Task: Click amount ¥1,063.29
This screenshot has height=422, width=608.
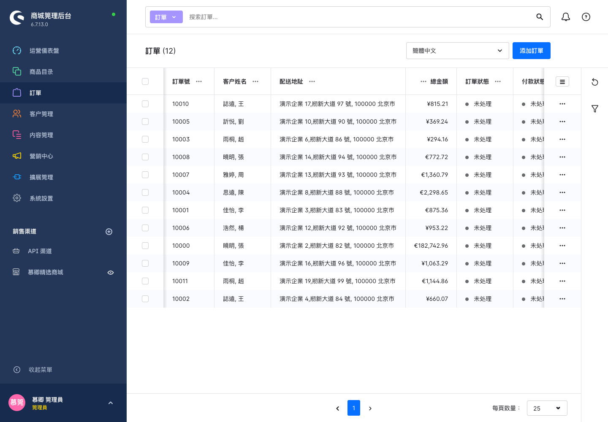Action: point(435,263)
